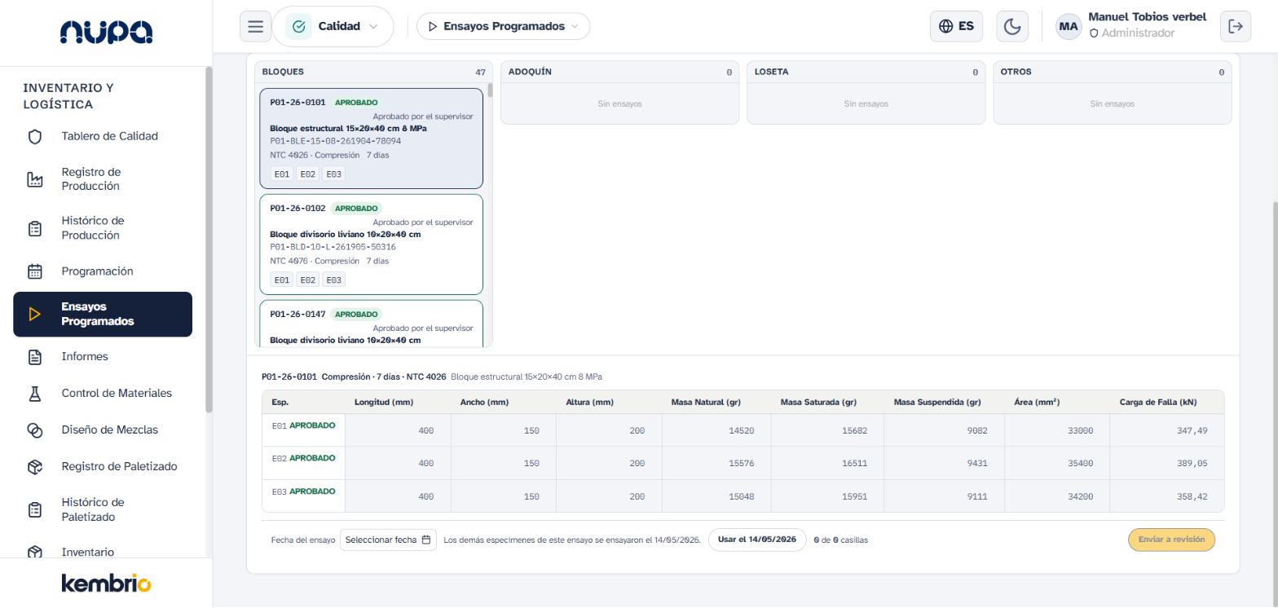This screenshot has width=1278, height=608.
Task: Open the Seleccionar fecha date picker
Action: point(388,540)
